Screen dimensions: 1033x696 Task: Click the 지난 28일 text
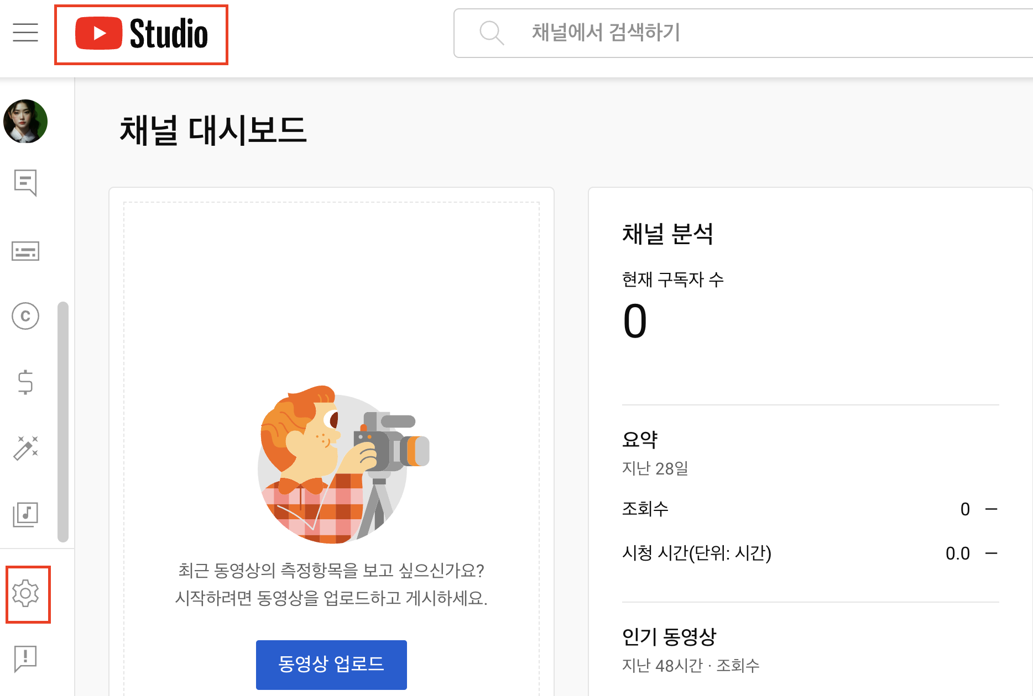coord(655,468)
